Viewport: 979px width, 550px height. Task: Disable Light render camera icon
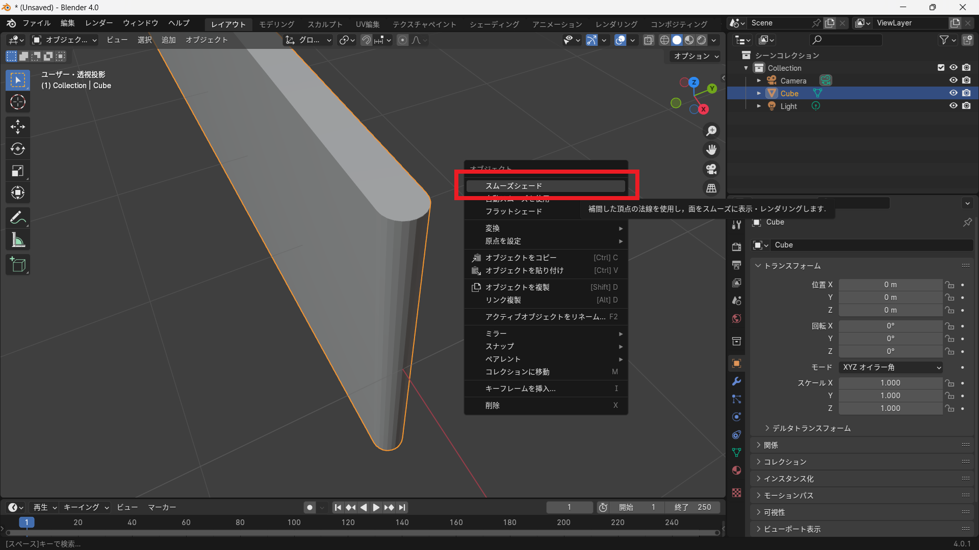click(966, 106)
